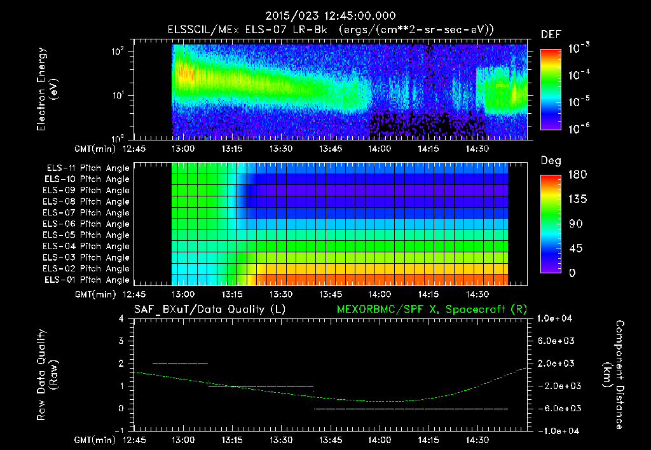Click the ELS-02 Pitch Angle row label
Screen dimensions: 651x450
pos(86,269)
